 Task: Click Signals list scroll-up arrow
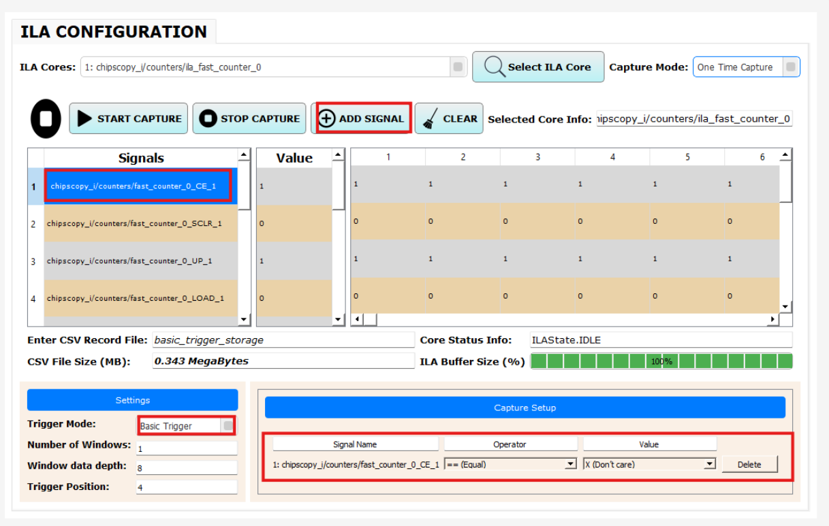[x=245, y=155]
